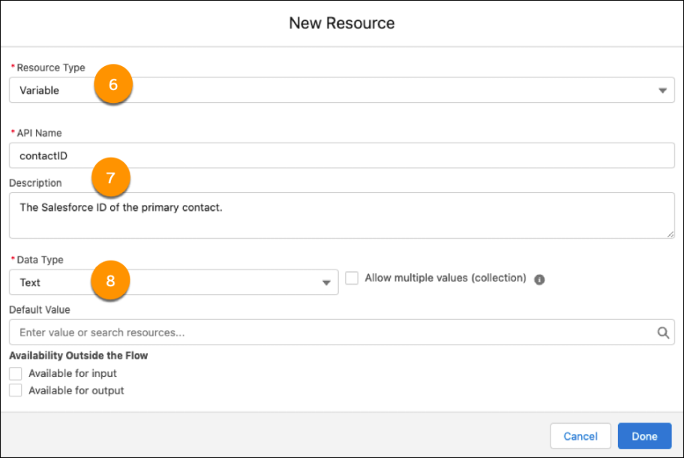Open the Resource Type dropdown
684x458 pixels.
pos(662,89)
